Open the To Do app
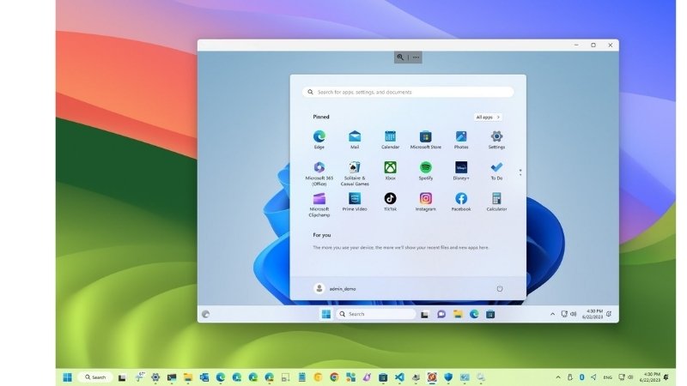Screen dimensions: 687x386 (x=496, y=171)
